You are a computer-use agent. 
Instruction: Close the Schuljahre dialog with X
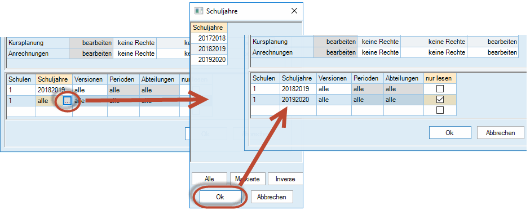[x=294, y=11]
